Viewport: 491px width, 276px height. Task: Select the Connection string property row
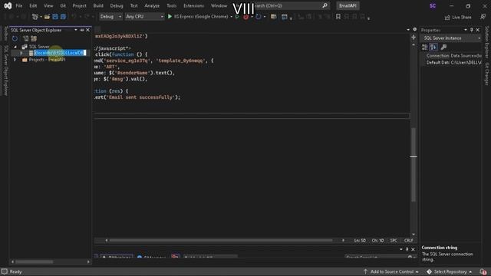click(x=451, y=56)
